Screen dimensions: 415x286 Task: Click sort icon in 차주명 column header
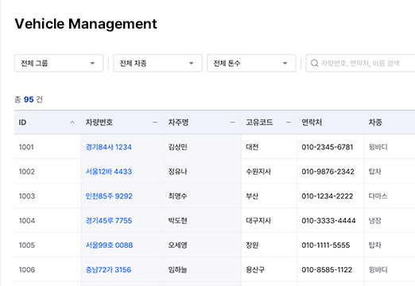point(233,122)
